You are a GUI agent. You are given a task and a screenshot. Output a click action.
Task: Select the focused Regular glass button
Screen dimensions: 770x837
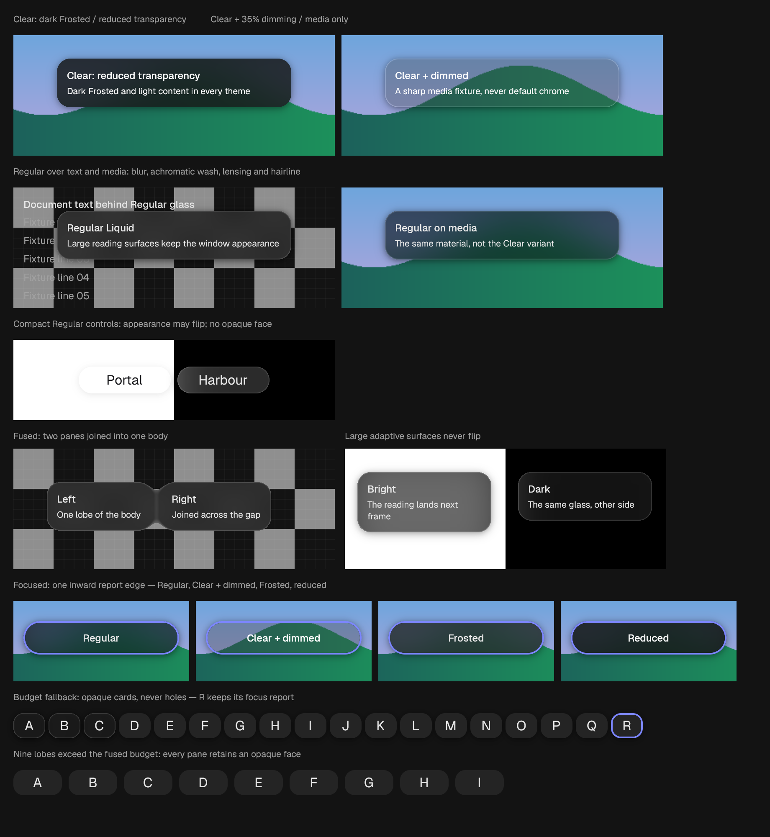pyautogui.click(x=101, y=638)
